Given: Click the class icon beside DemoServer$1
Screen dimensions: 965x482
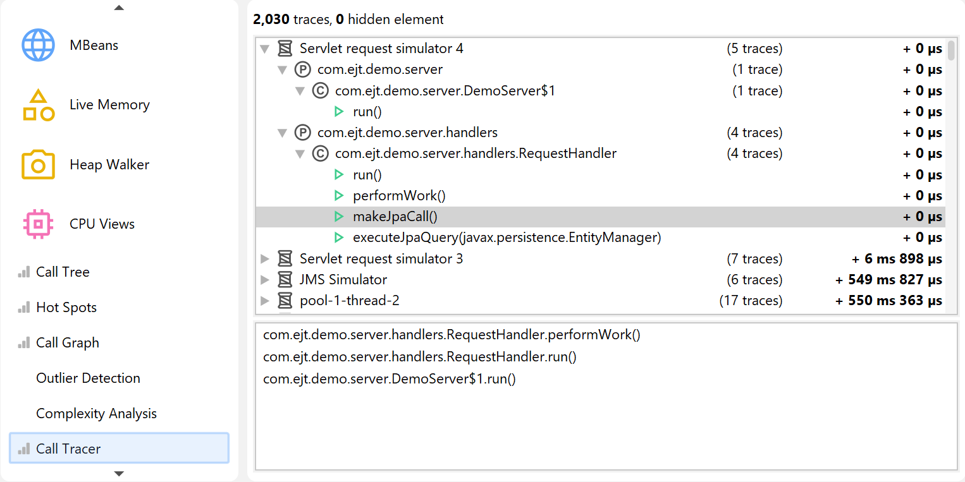Looking at the screenshot, I should pos(321,91).
